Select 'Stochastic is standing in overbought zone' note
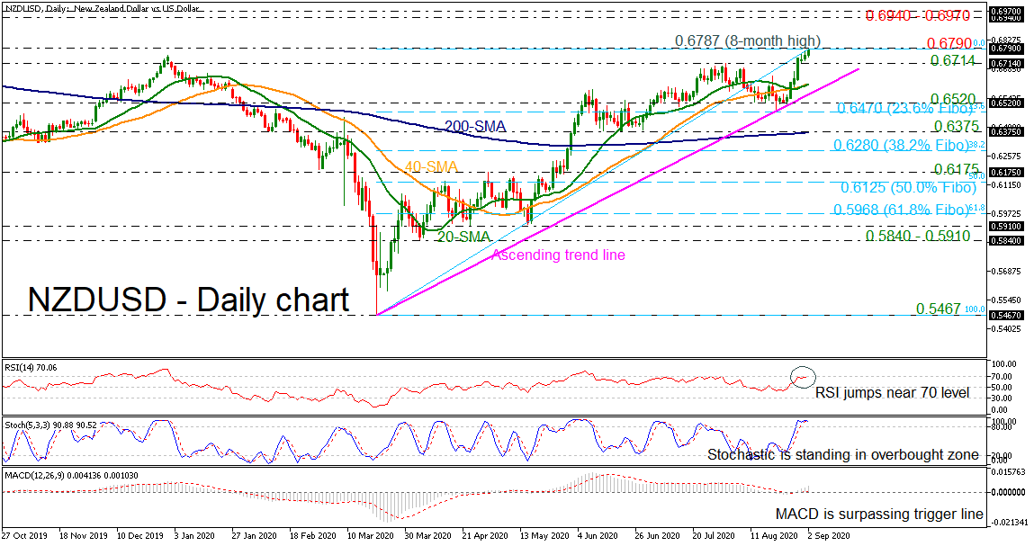Viewport: 1034px width, 546px height. pyautogui.click(x=842, y=455)
